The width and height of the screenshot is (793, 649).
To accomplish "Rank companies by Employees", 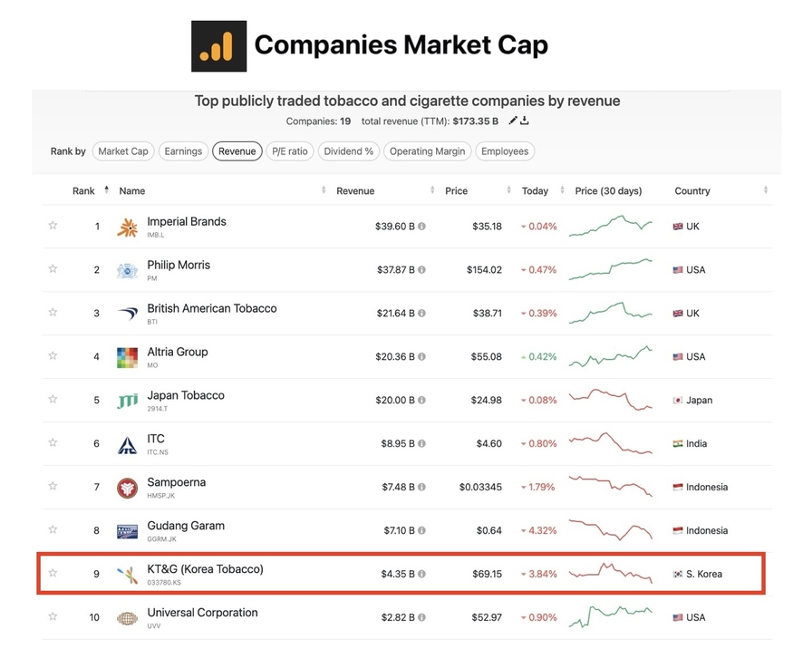I will (505, 151).
